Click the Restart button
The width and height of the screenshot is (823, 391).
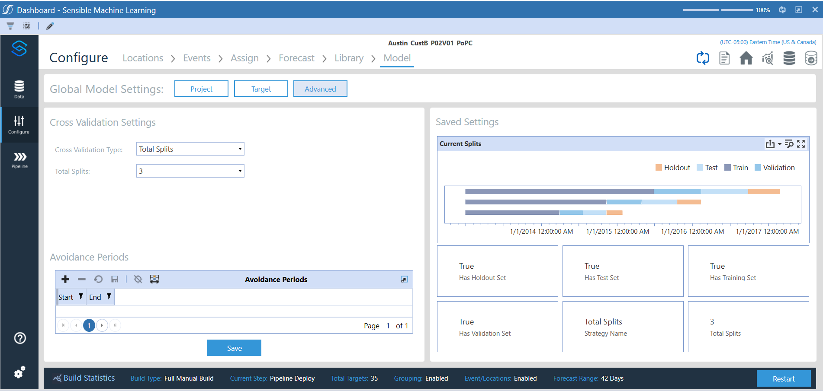[x=784, y=378]
